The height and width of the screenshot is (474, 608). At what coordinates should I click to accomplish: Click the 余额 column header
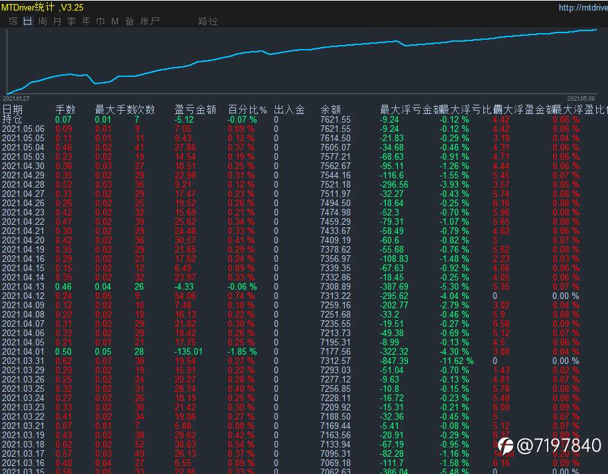(330, 109)
